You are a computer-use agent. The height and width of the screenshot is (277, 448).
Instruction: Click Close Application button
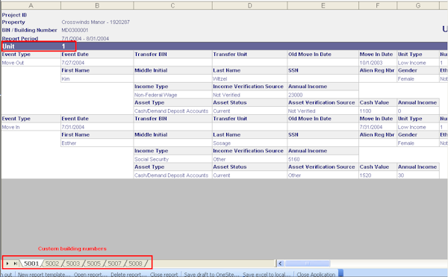pos(316,274)
